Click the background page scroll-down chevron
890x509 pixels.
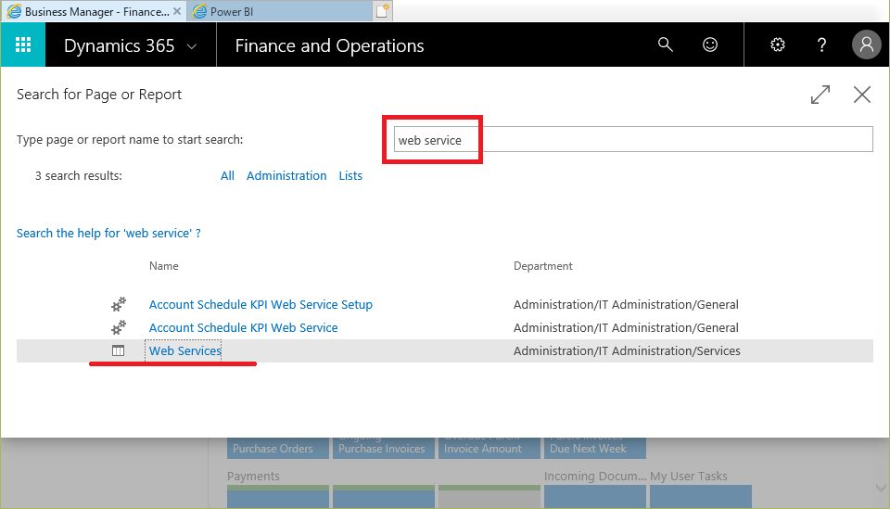point(881,488)
